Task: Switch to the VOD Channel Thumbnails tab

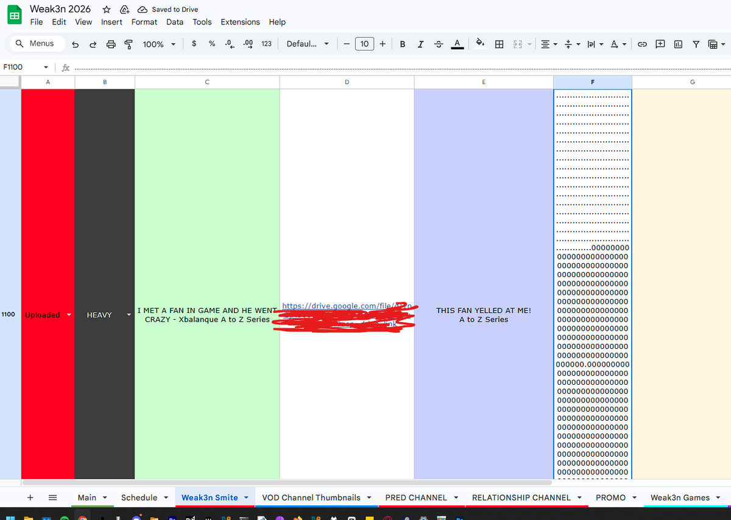Action: (x=311, y=497)
